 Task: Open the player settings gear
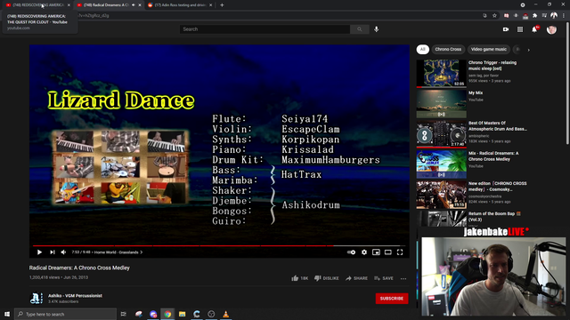[x=364, y=252]
